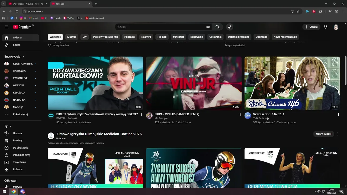The image size is (347, 195).
Task: Select the Podcasty filter chip
Action: coord(130,37)
